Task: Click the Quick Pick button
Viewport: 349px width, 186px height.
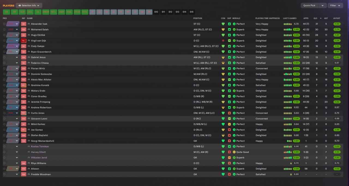Action: [309, 5]
